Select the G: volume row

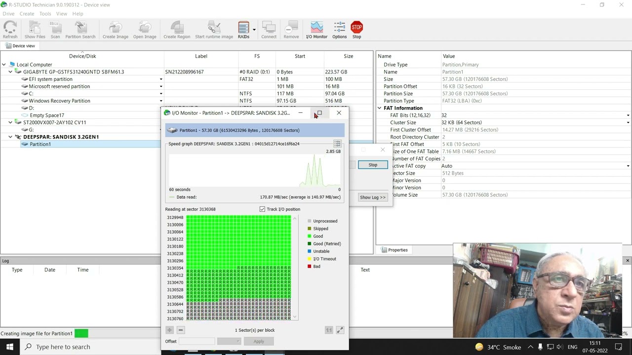pyautogui.click(x=31, y=130)
